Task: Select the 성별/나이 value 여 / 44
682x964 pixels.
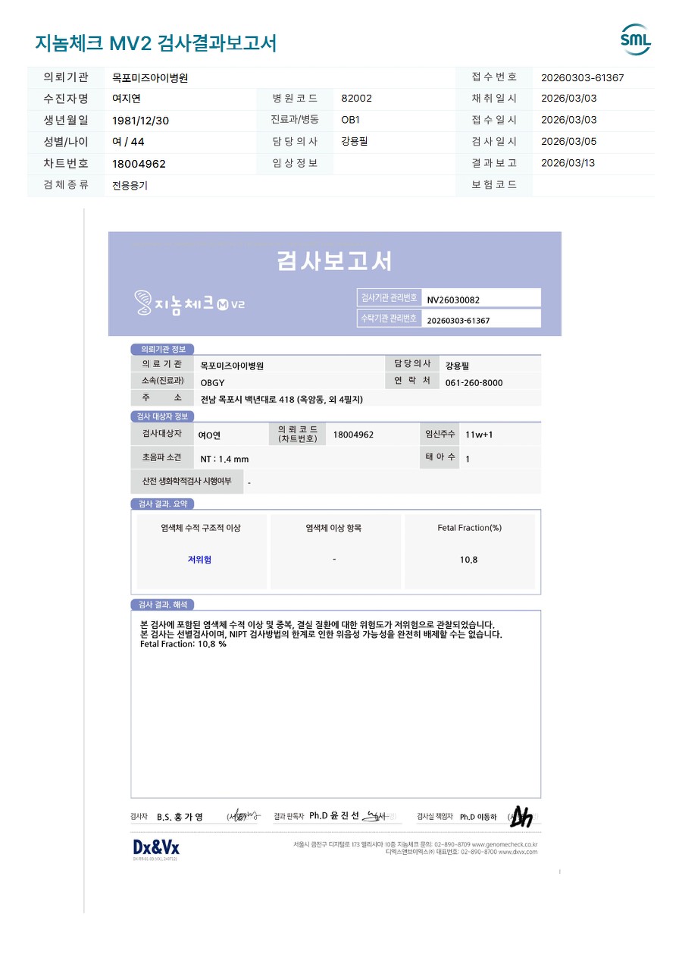Action: click(x=128, y=142)
